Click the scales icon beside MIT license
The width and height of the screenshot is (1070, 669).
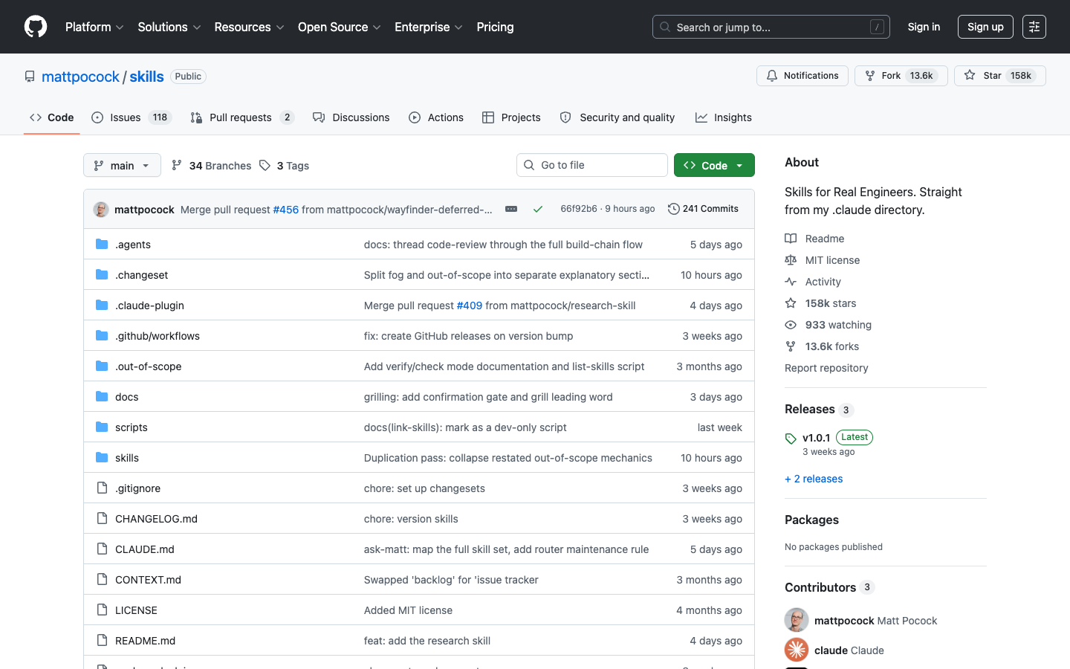click(791, 260)
